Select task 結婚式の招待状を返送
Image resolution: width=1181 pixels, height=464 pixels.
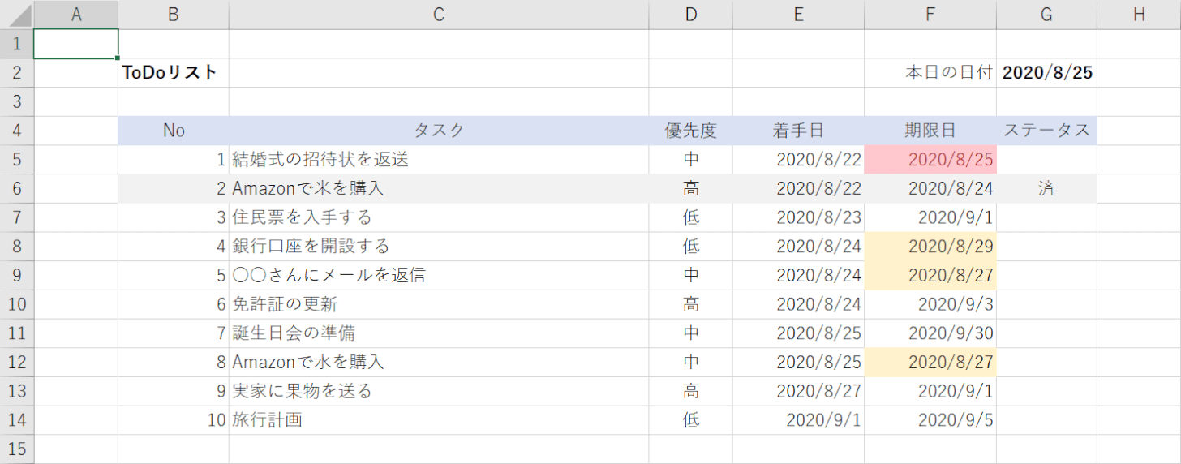(x=439, y=160)
